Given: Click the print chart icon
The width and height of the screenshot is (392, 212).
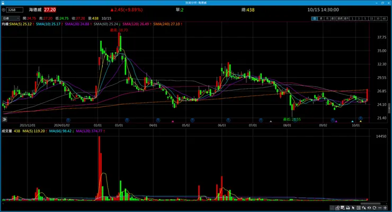Looking at the screenshot, I should 348,208.
